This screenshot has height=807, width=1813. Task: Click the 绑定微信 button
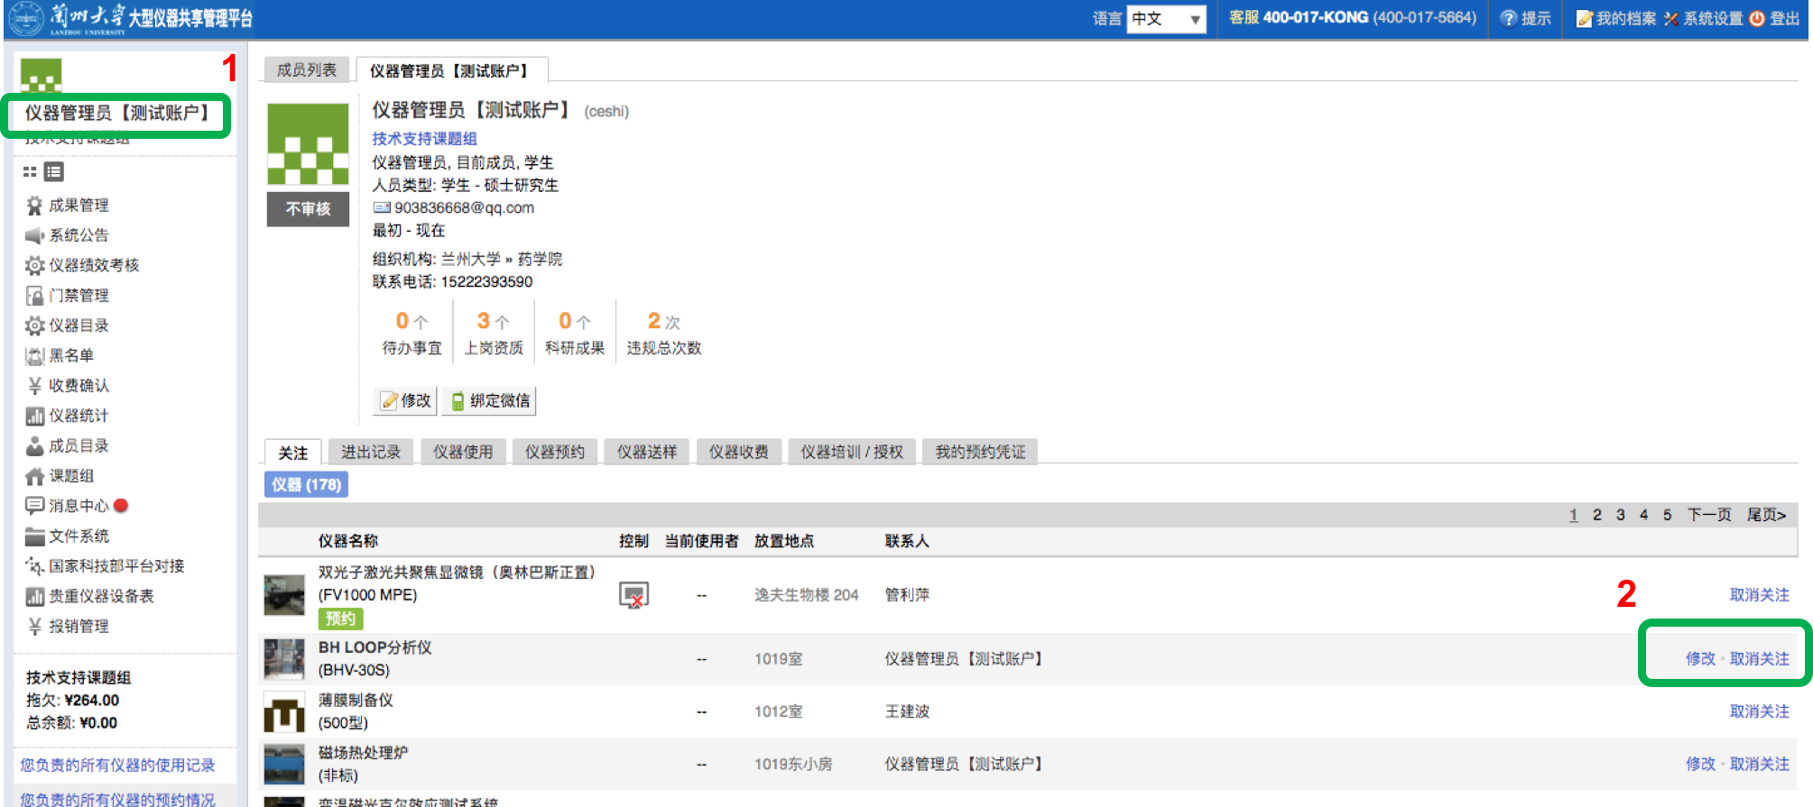(489, 400)
